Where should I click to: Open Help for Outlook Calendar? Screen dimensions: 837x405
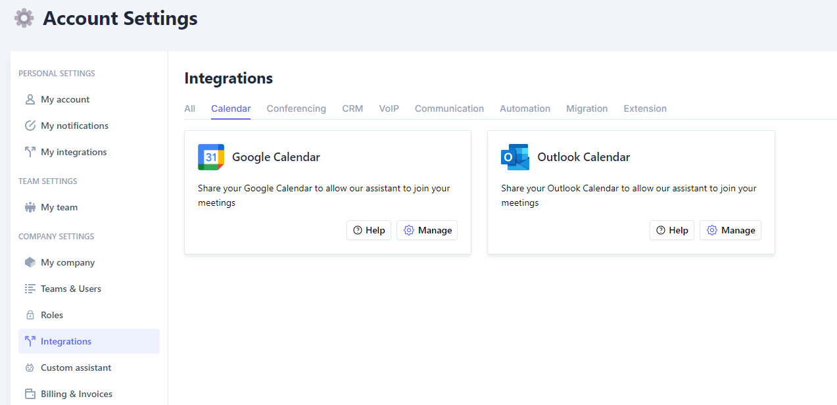click(x=671, y=230)
